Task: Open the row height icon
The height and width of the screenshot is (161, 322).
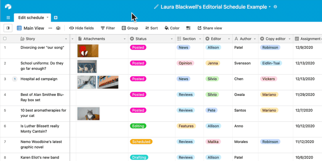Action: (188, 28)
